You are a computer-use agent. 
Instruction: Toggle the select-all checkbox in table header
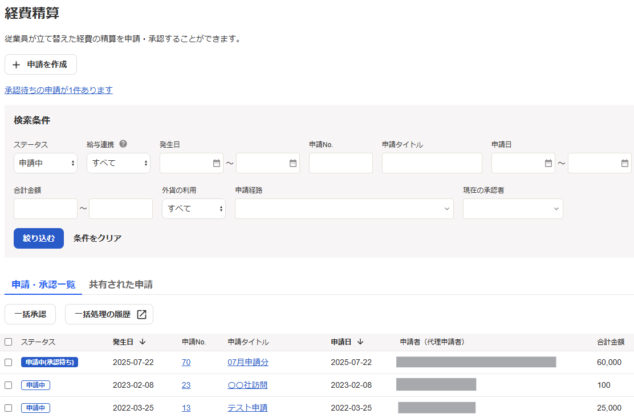click(x=8, y=342)
